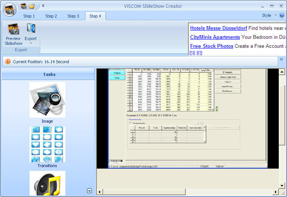Select the Image task icon
Image resolution: width=287 pixels, height=197 pixels.
tap(47, 100)
